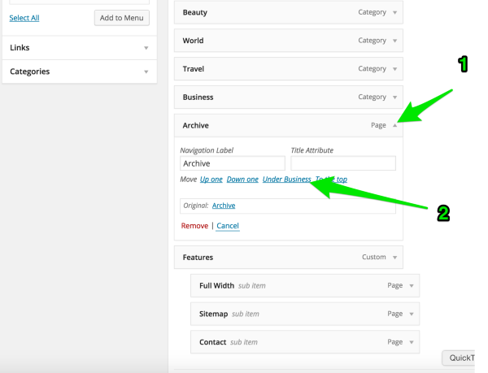Click inside the Navigation Label field

pos(232,163)
